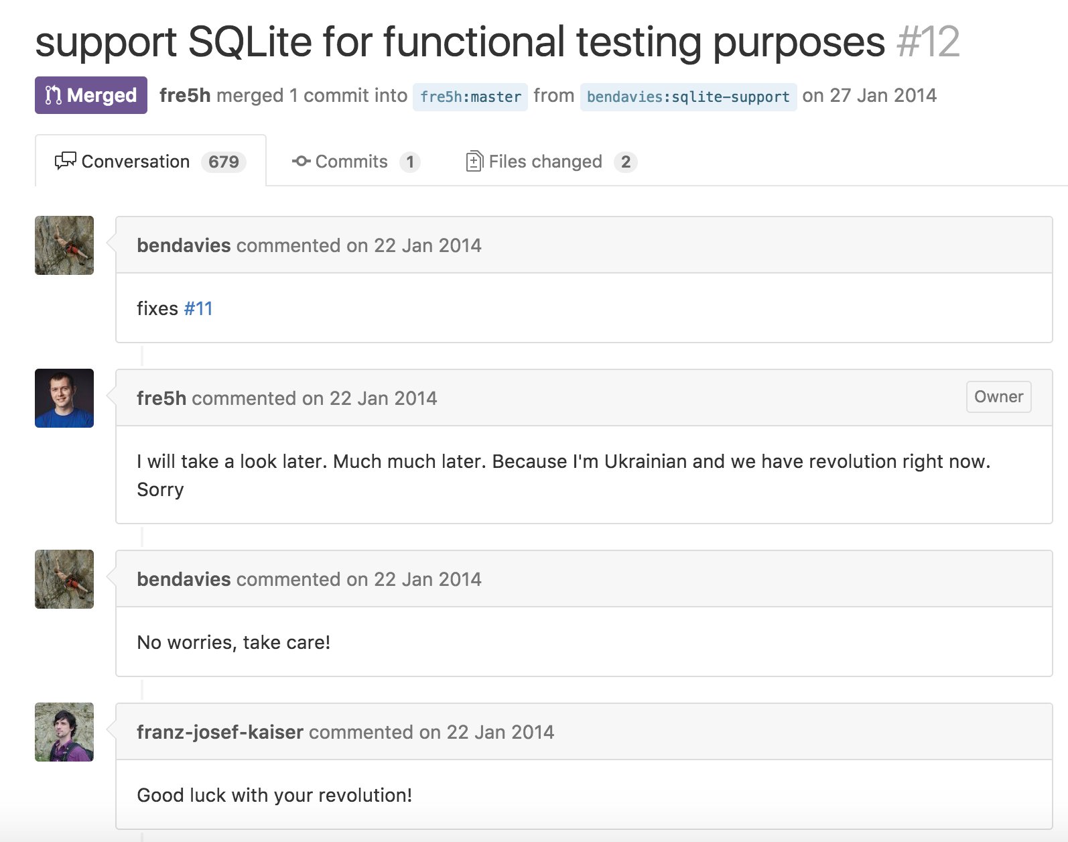
Task: Open fre5h profile avatar picture
Action: pos(64,398)
